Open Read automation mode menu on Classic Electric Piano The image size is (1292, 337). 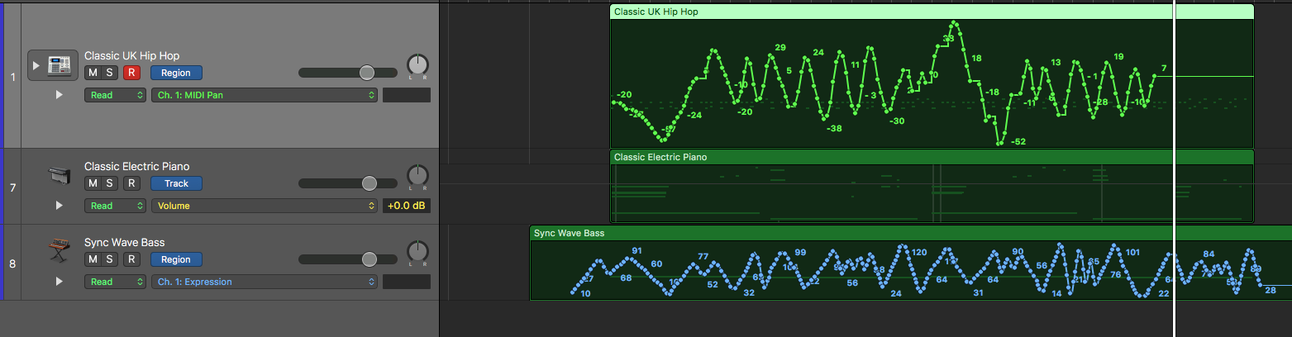(x=115, y=206)
